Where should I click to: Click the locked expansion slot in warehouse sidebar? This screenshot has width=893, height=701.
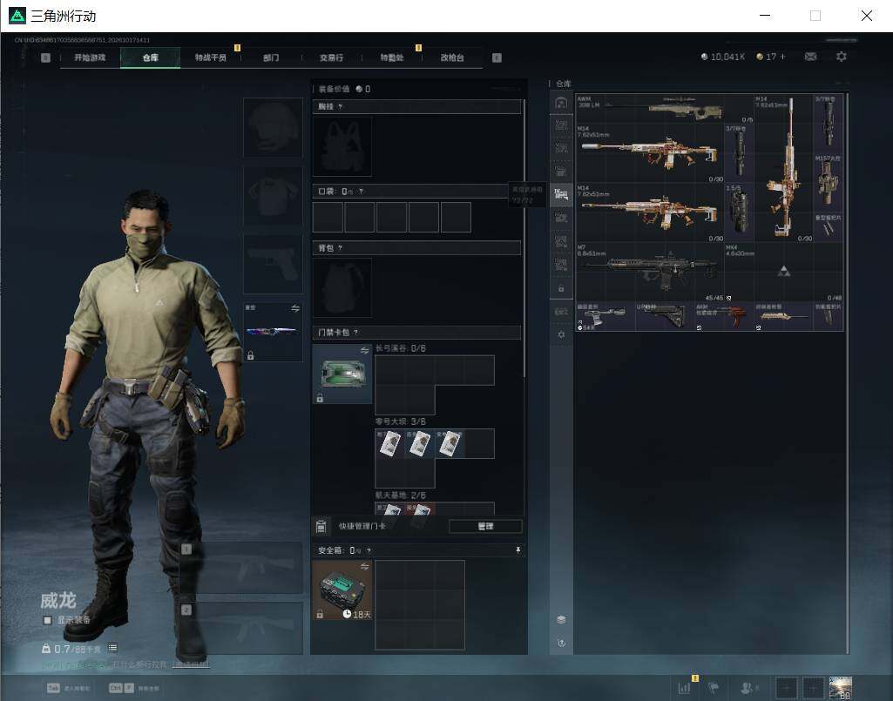point(561,289)
